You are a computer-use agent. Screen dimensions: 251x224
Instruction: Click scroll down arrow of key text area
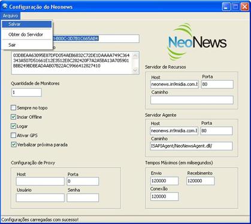(x=135, y=70)
